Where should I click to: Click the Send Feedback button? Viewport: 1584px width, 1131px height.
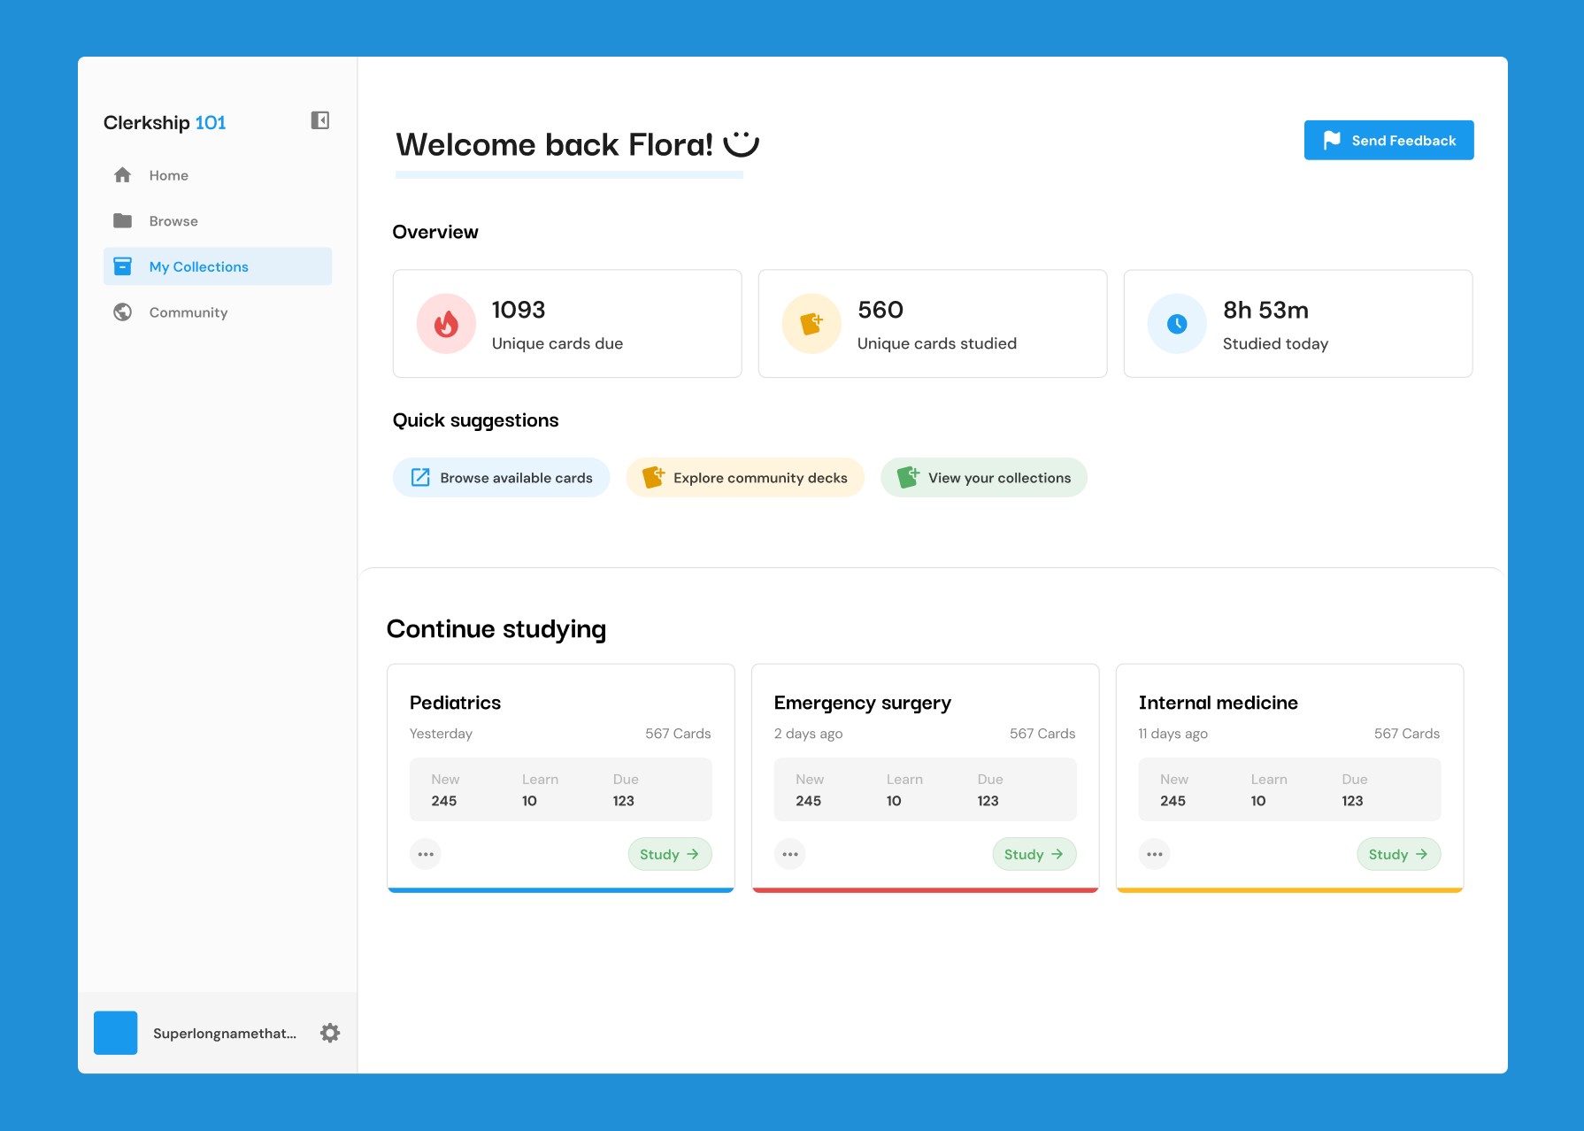point(1389,140)
